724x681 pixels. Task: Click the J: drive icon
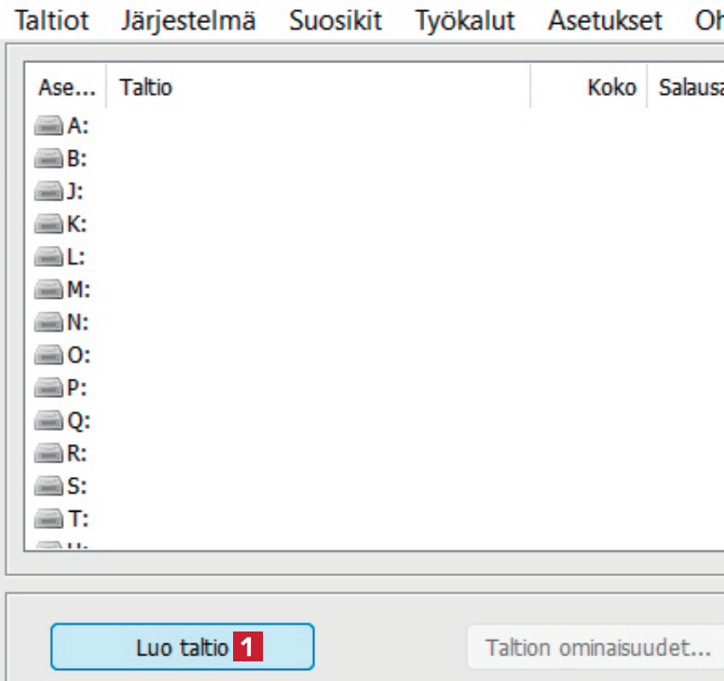[49, 191]
